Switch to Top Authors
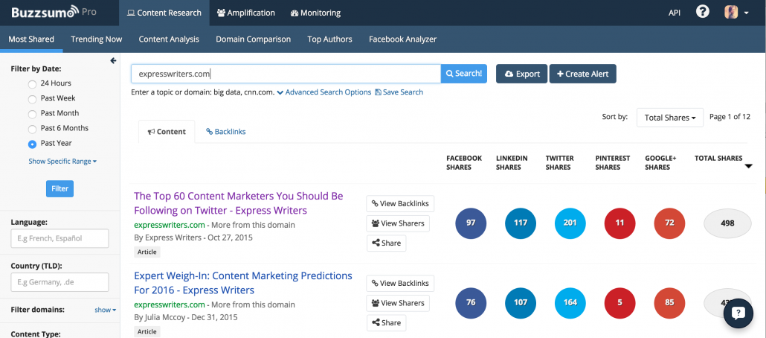This screenshot has width=766, height=338. point(329,39)
